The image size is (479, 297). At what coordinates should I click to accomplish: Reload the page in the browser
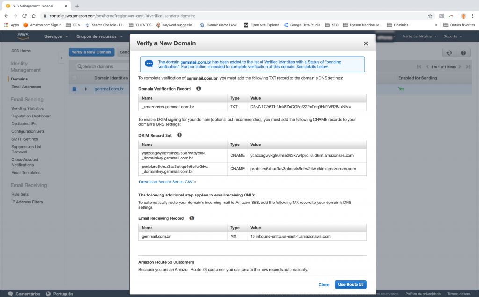pyautogui.click(x=24, y=15)
